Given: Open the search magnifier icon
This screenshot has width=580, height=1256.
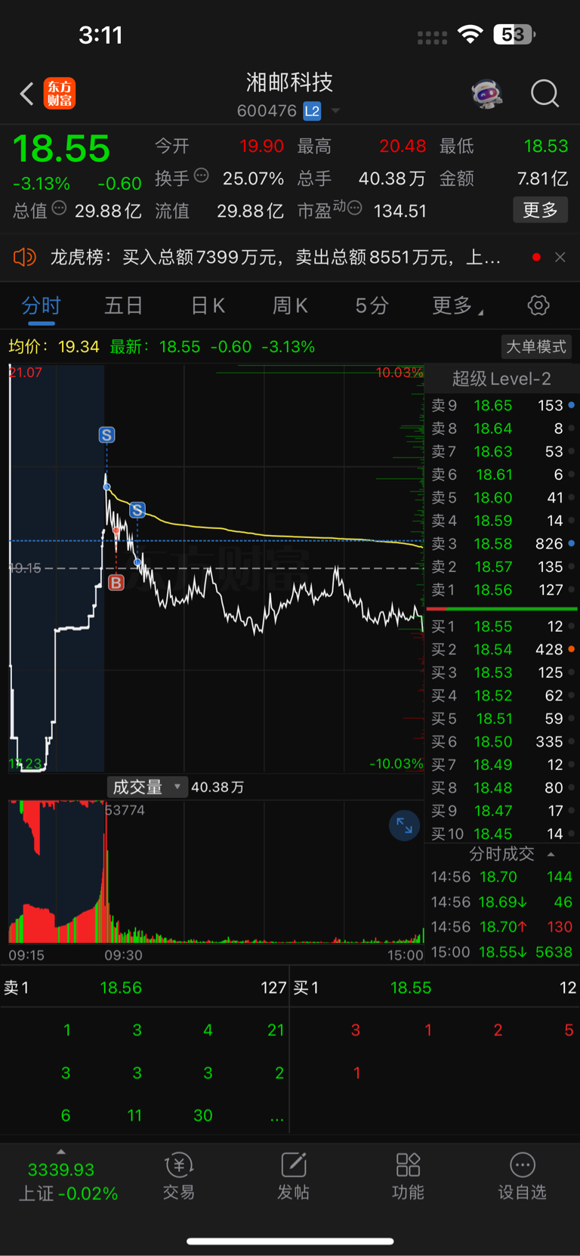Looking at the screenshot, I should (x=545, y=94).
